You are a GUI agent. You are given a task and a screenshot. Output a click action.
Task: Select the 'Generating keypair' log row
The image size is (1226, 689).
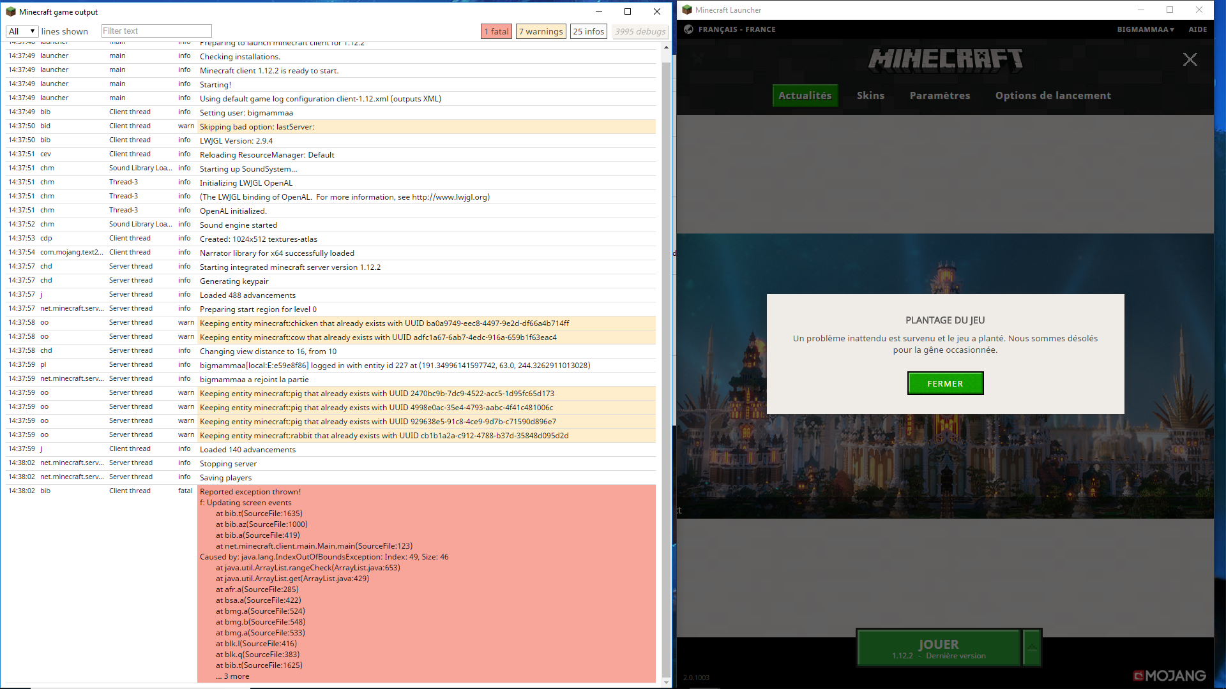(x=331, y=281)
